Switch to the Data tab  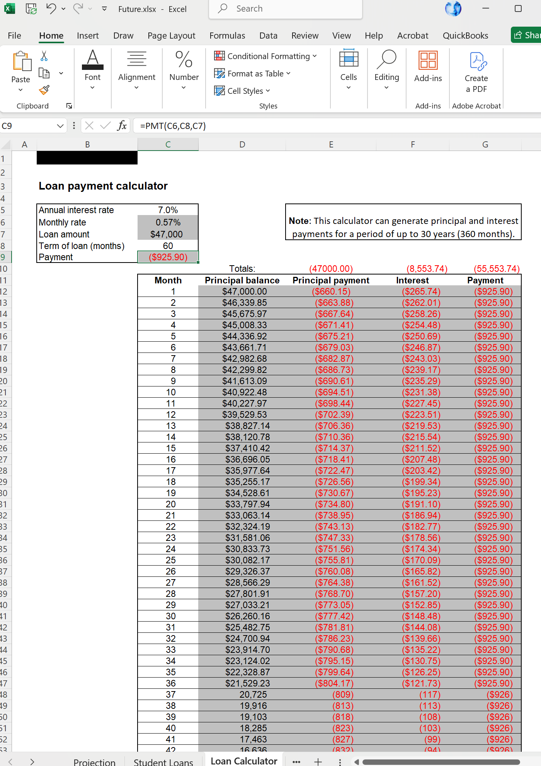click(x=268, y=36)
